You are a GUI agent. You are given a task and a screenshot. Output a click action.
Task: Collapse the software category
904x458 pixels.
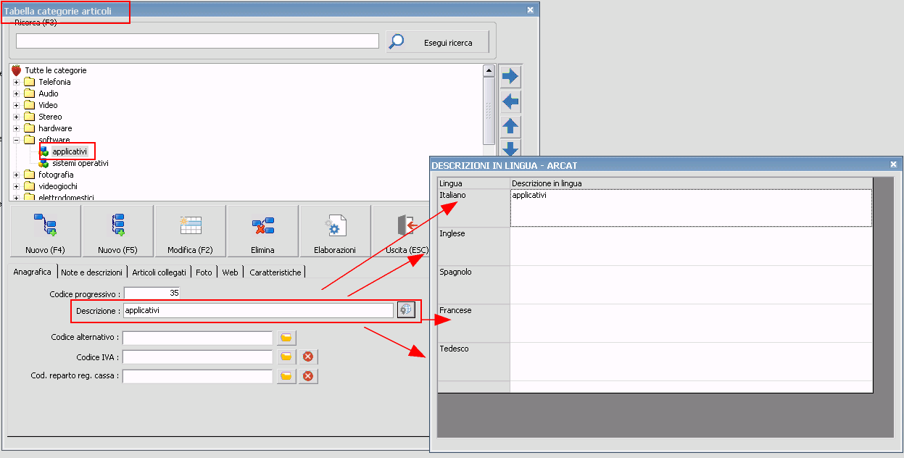17,140
